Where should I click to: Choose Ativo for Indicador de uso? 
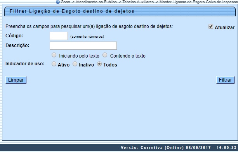pyautogui.click(x=54, y=64)
